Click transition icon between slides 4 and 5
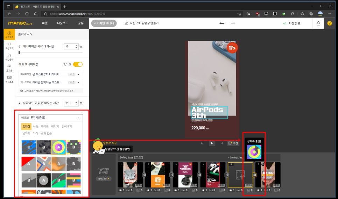The height and width of the screenshot is (199, 338). pyautogui.click(x=227, y=175)
